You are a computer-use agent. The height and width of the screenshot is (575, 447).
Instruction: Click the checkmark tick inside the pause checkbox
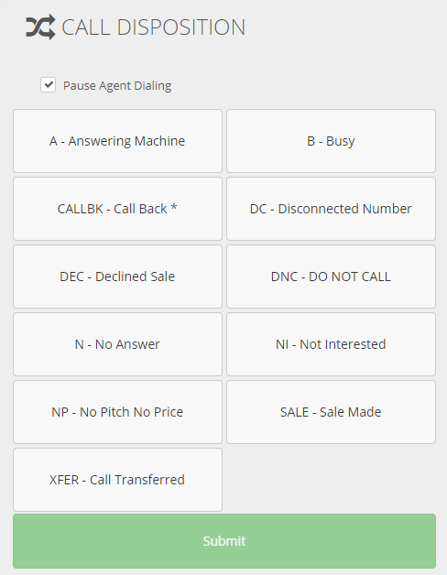[48, 85]
